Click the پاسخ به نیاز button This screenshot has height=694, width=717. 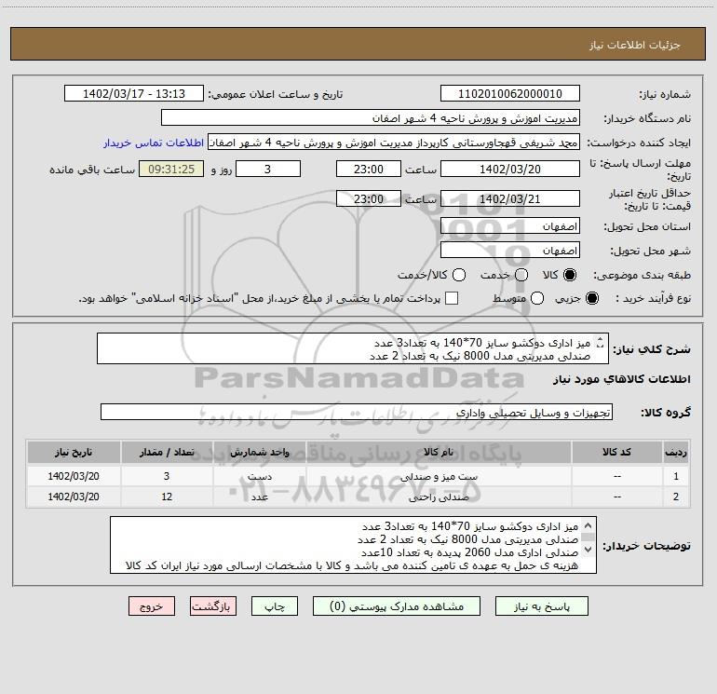point(542,606)
